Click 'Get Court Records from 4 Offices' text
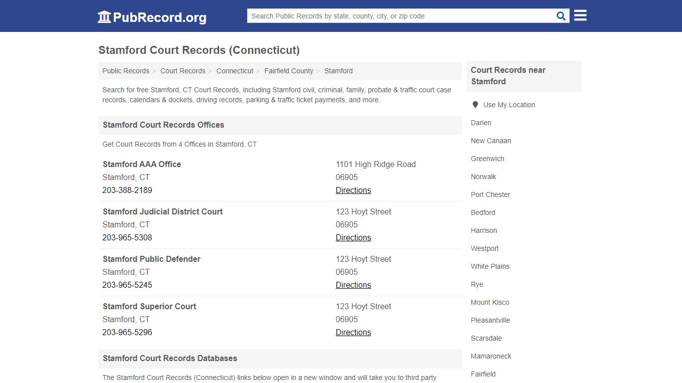 [x=179, y=144]
